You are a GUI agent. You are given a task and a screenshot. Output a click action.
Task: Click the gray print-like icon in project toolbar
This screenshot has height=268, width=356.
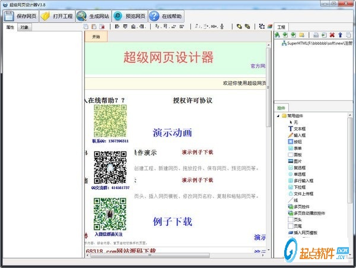(316, 35)
